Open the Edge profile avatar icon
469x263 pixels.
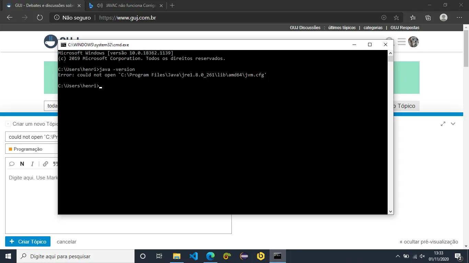coord(444,17)
